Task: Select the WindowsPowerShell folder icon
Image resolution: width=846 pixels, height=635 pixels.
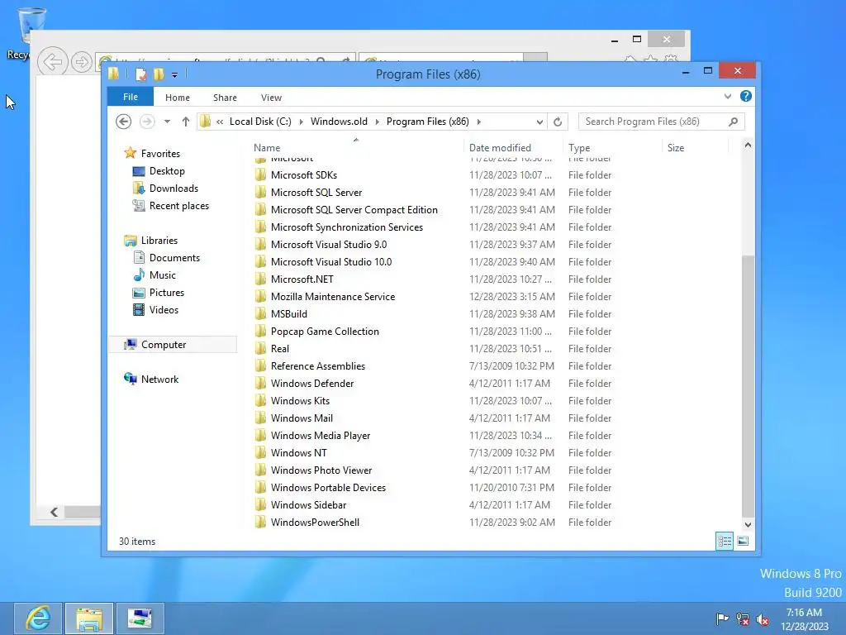Action: 260,523
